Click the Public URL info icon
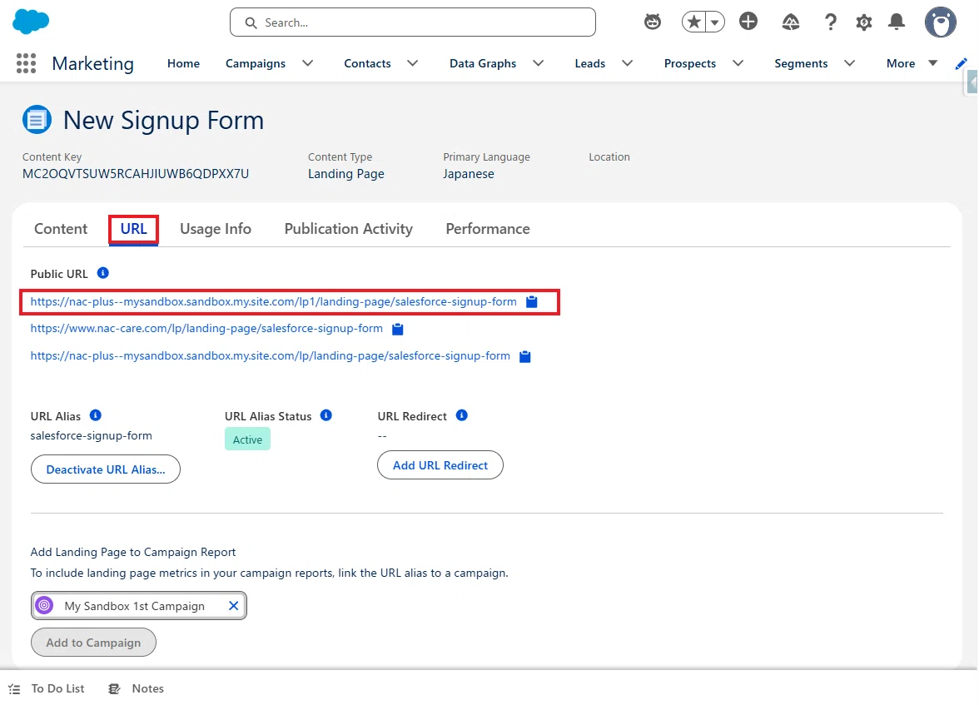 click(x=103, y=273)
